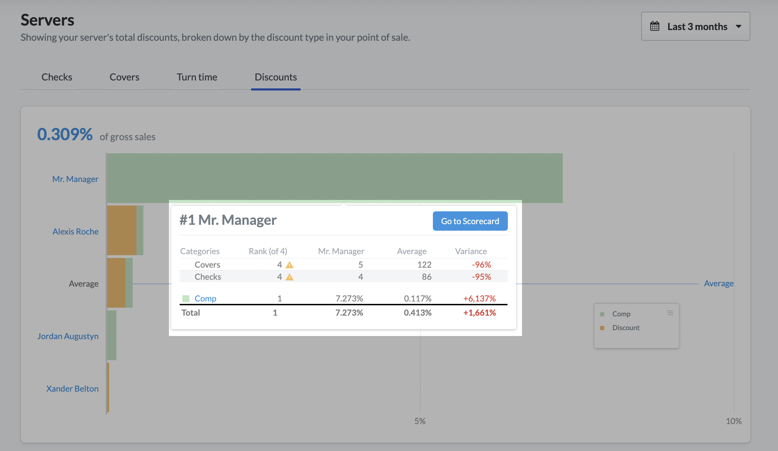Click the -96% Covers variance value
778x451 pixels.
(481, 265)
